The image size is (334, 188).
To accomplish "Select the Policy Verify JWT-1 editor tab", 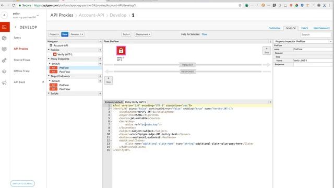I will click(136, 102).
